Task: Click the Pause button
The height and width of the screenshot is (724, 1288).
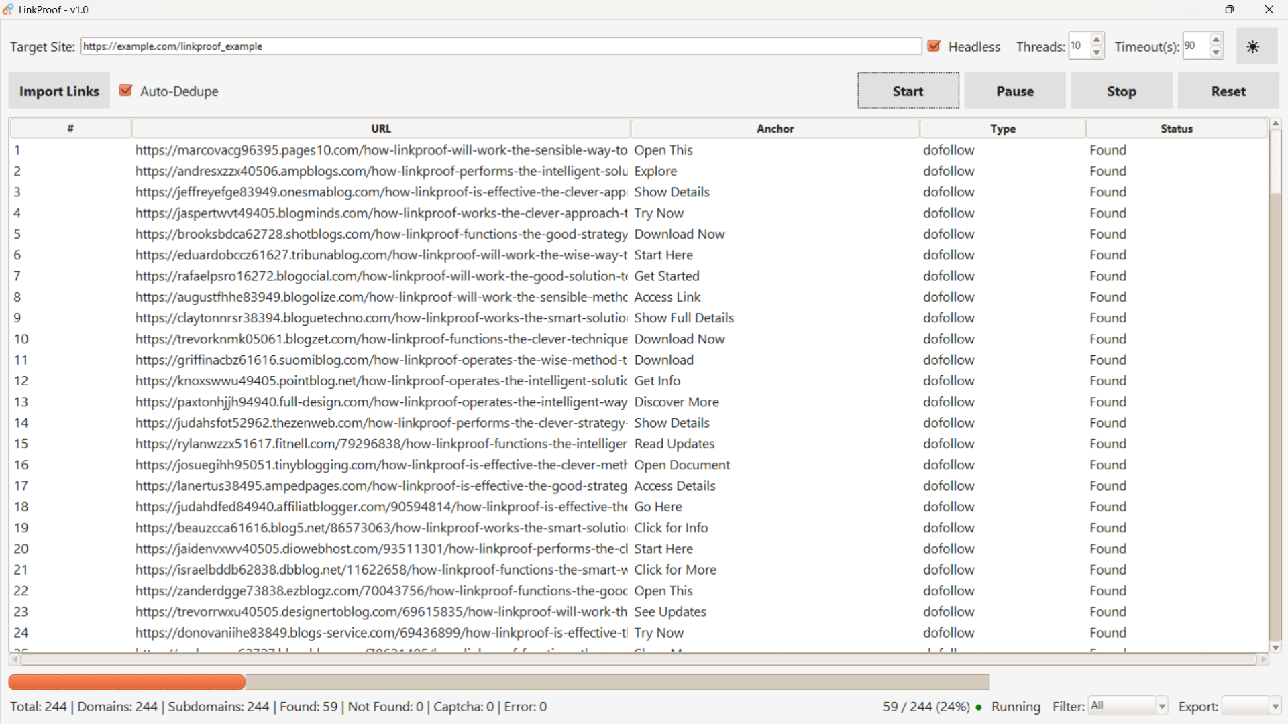Action: click(1015, 91)
